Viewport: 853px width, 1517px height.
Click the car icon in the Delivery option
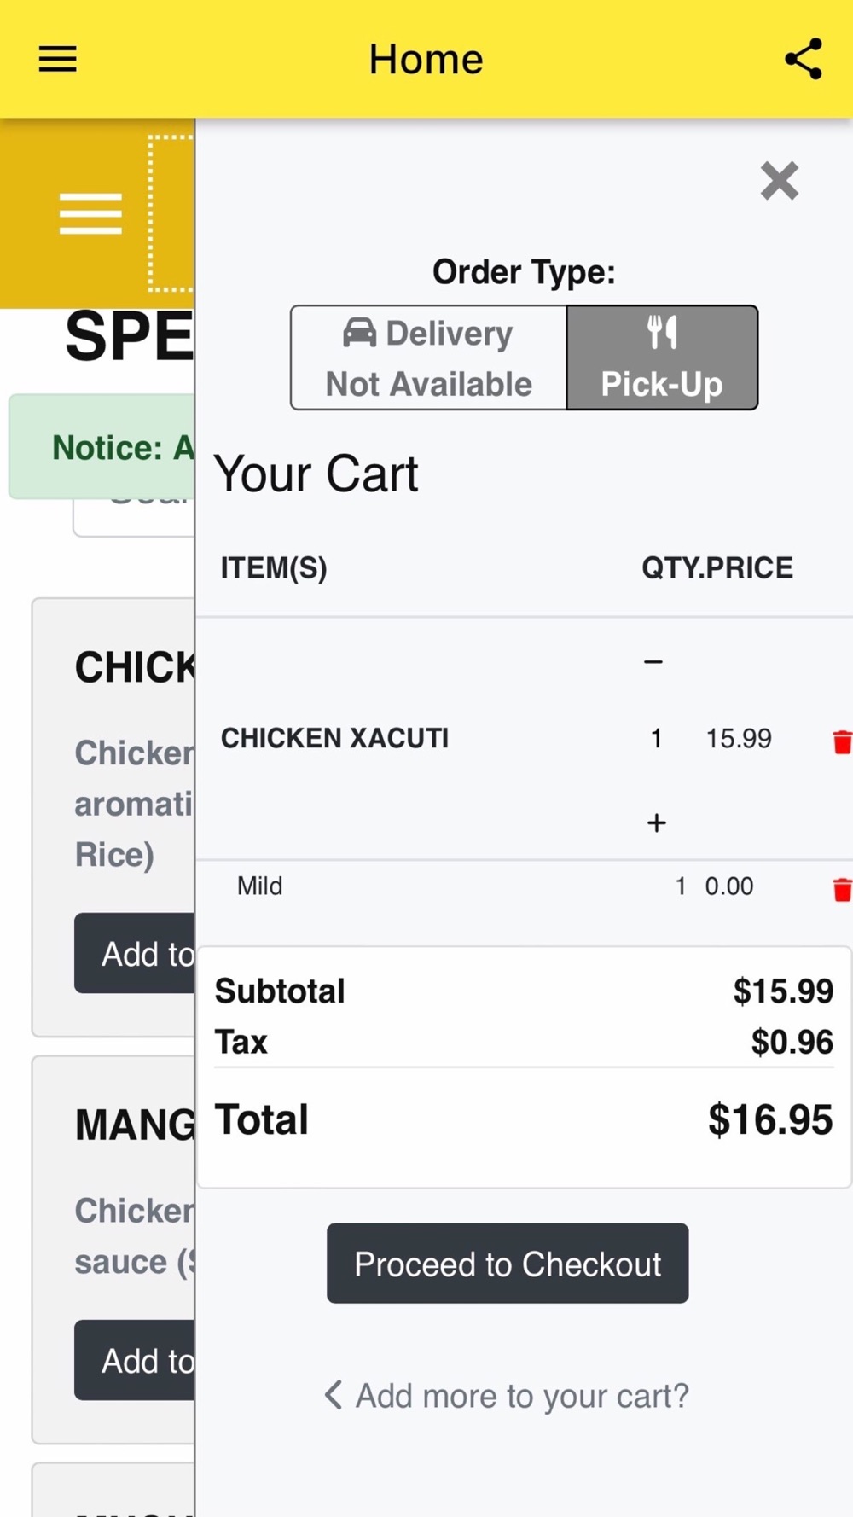[x=360, y=332]
